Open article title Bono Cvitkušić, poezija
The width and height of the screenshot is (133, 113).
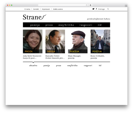98,57
